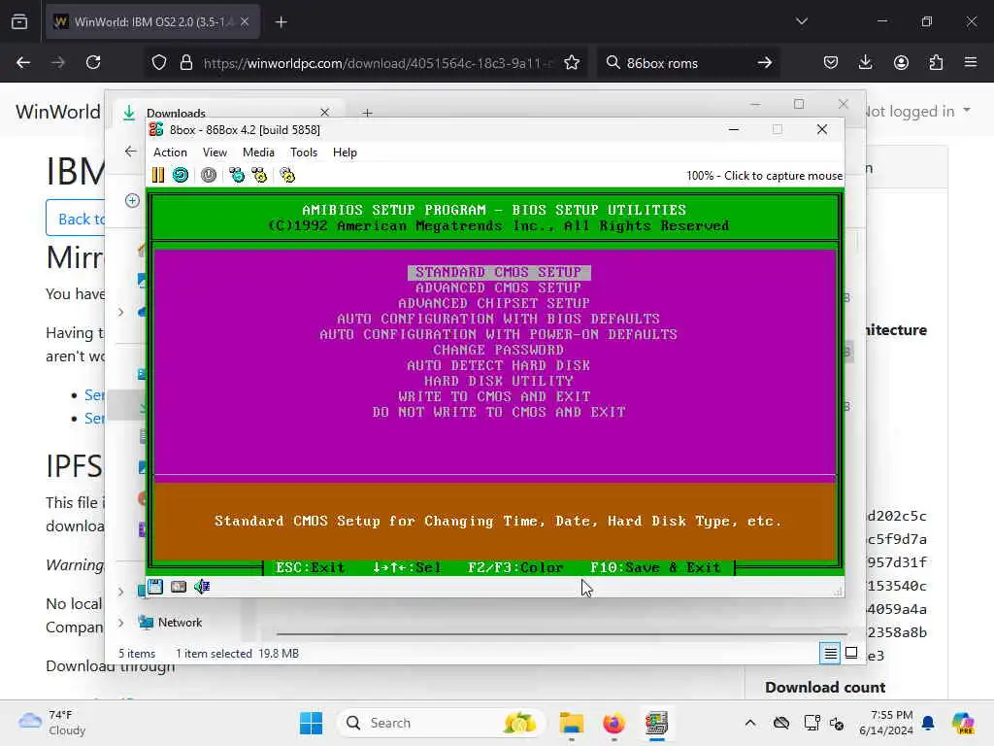Viewport: 994px width, 746px height.
Task: Close the Downloads tab in File Explorer
Action: point(324,113)
